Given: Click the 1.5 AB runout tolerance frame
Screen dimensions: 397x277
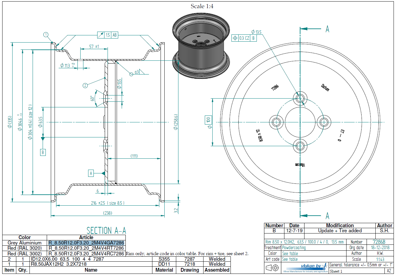Looking at the screenshot, I should point(108,35).
